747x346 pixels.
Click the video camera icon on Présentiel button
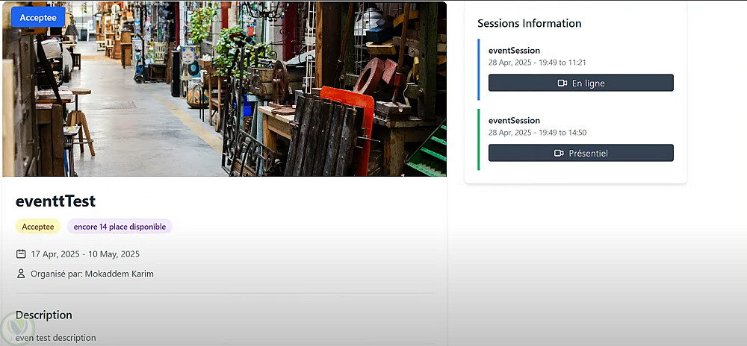tap(559, 153)
